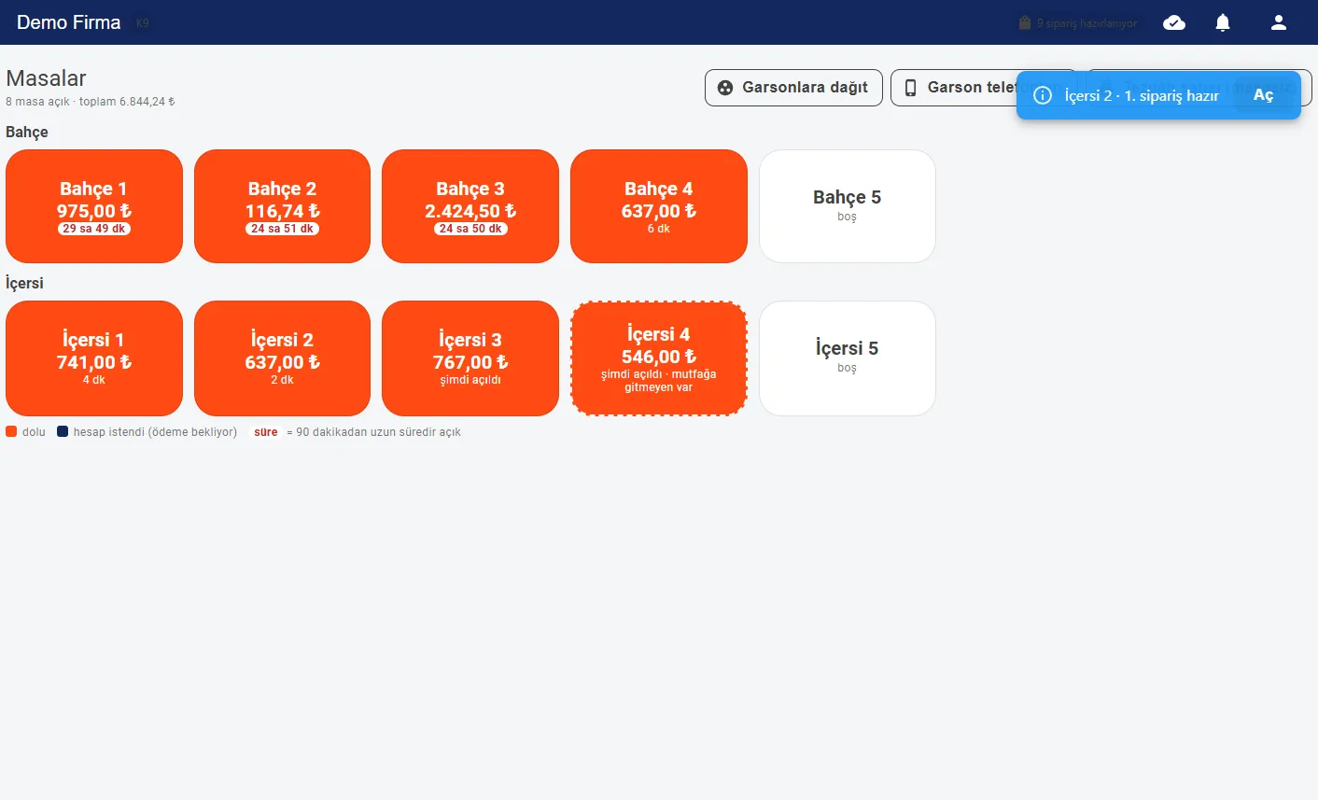
Task: Open empty table İçersi 5
Action: pos(847,358)
